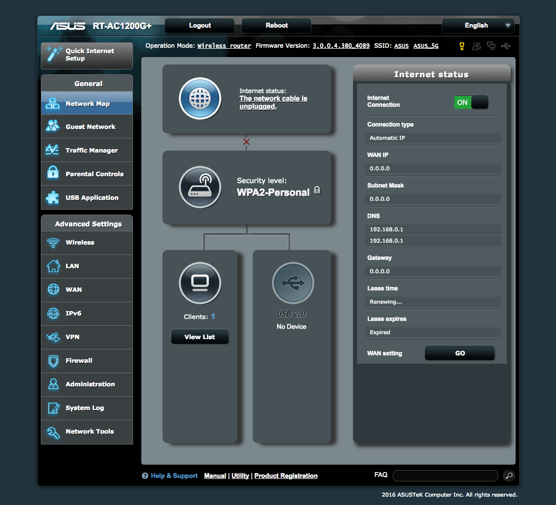Click the guest users status icon
This screenshot has height=505, width=556.
476,46
